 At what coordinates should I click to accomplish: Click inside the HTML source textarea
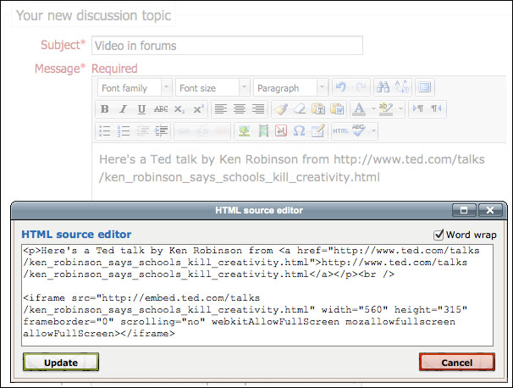pos(257,296)
